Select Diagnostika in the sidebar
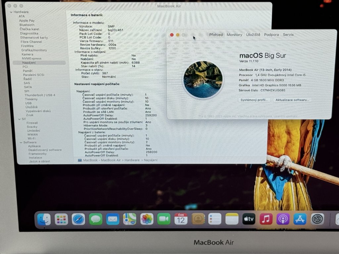339x254 pixels. tap(29, 33)
